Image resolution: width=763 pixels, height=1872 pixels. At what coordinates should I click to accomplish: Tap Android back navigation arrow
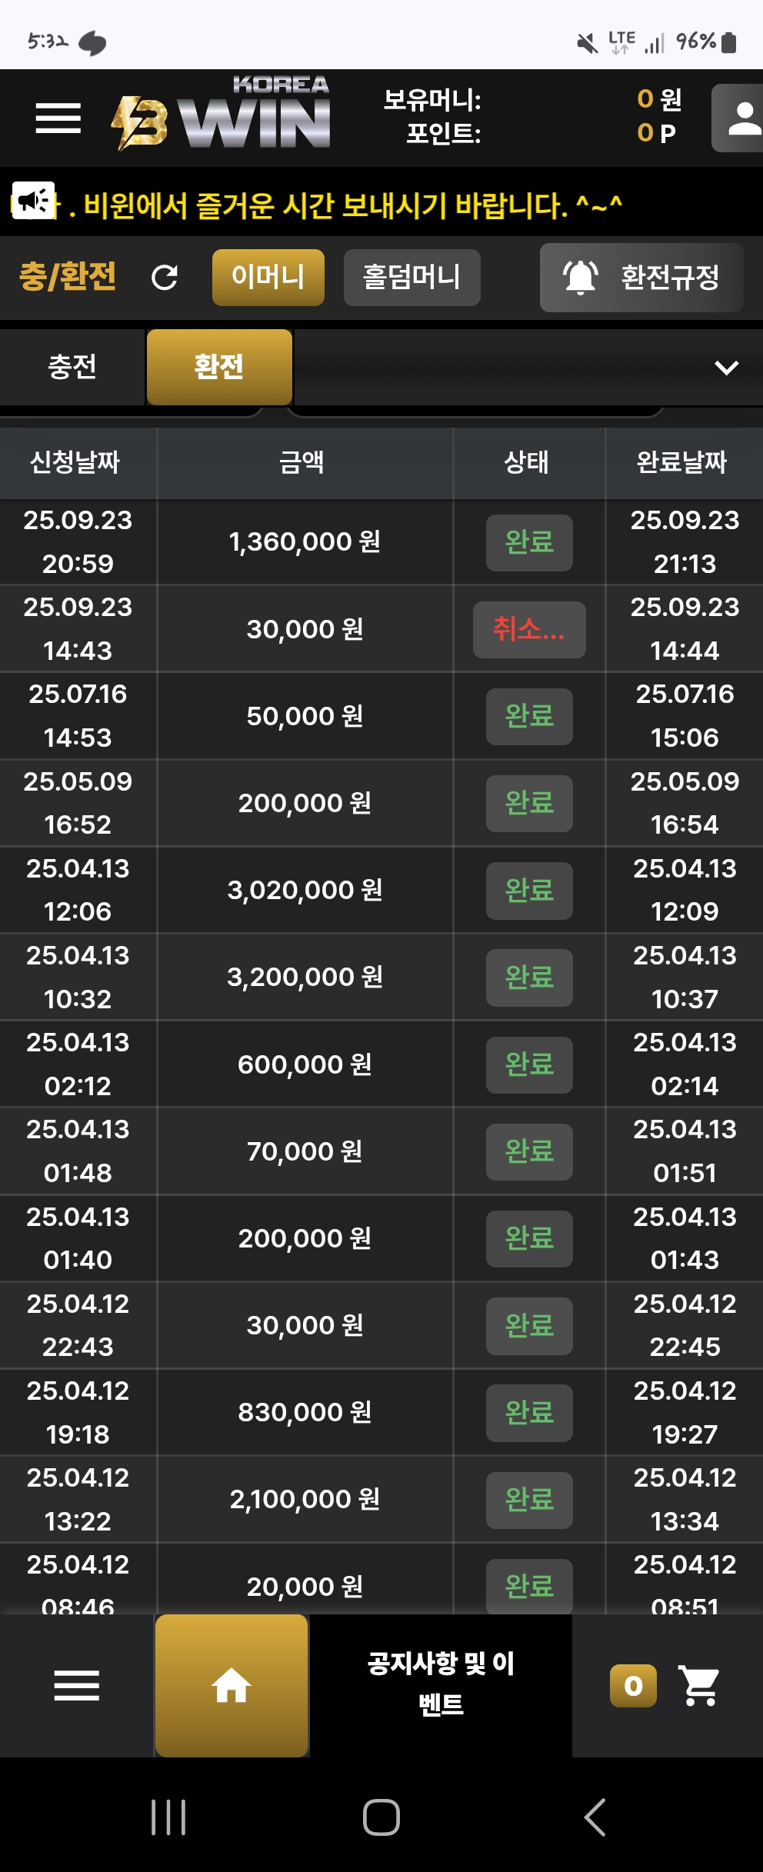[x=595, y=1817]
